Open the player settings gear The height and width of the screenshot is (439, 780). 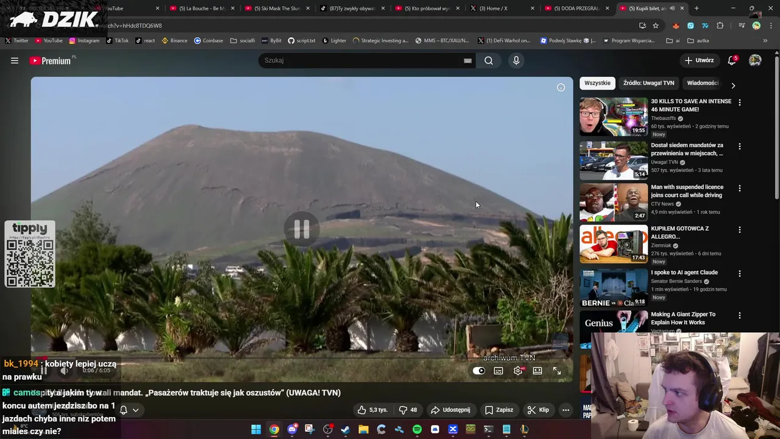(518, 371)
